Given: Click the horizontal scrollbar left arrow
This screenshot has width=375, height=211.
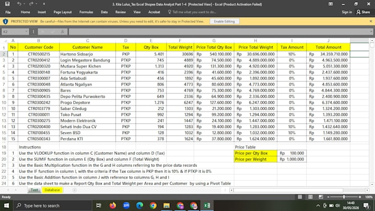Looking at the screenshot, I should pos(231,190).
